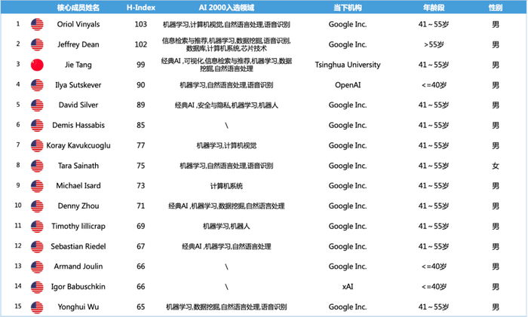Click H-Index value 75
This screenshot has height=317, width=528.
141,166
